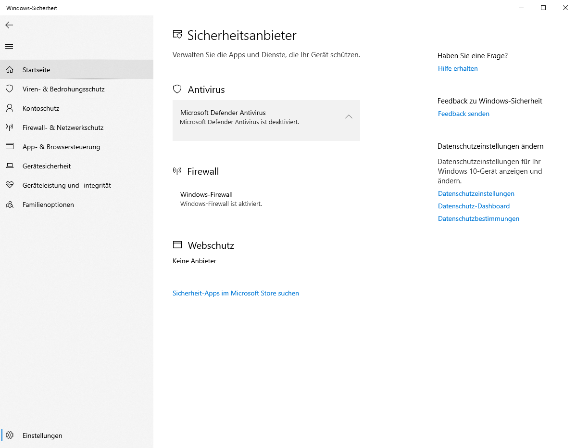Open Einstellungen label in the sidebar
Image resolution: width=576 pixels, height=448 pixels.
(42, 435)
